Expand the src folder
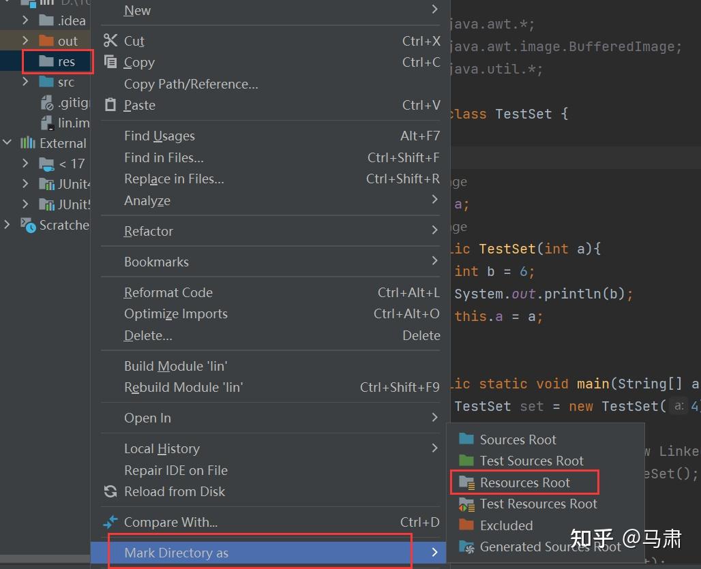Viewport: 701px width, 569px height. pyautogui.click(x=25, y=82)
